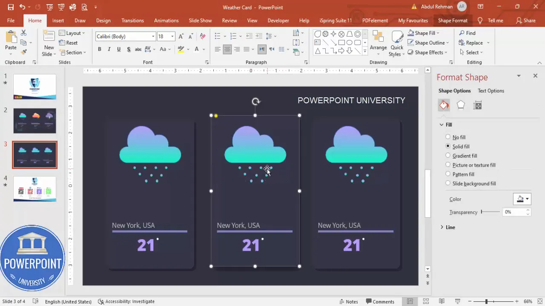Open the Notes pane

coord(348,301)
